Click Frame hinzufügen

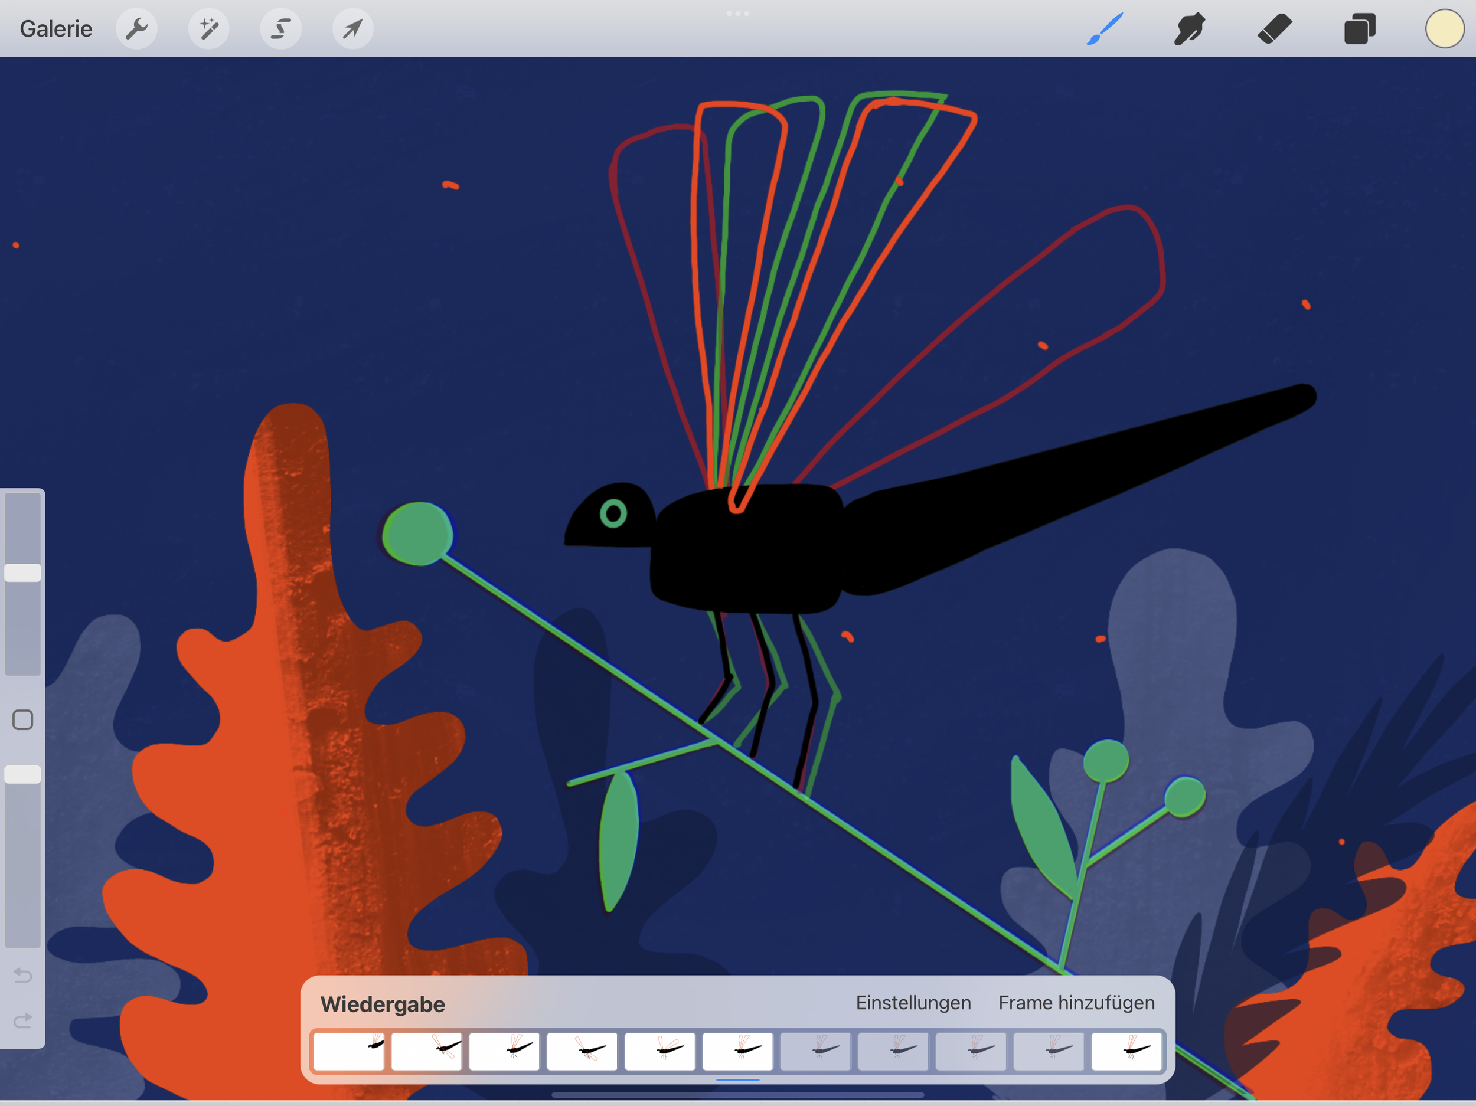[x=1076, y=1003]
